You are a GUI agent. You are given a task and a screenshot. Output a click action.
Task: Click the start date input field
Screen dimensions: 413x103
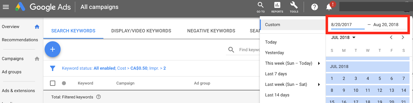point(347,25)
